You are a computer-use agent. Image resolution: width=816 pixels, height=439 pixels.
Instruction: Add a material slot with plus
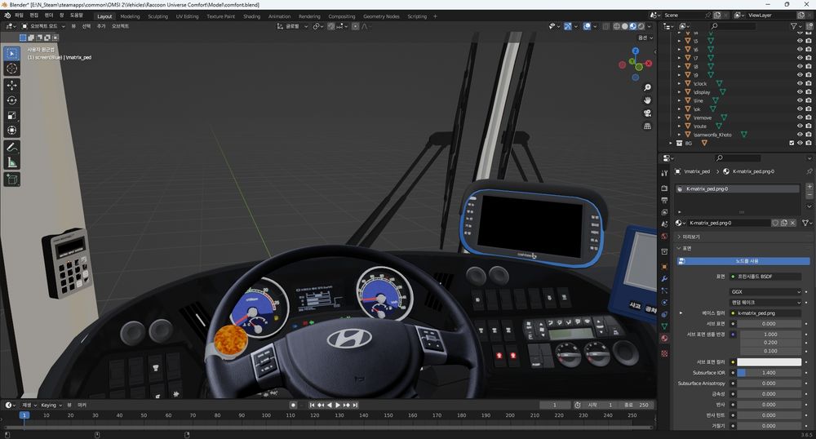(x=809, y=186)
